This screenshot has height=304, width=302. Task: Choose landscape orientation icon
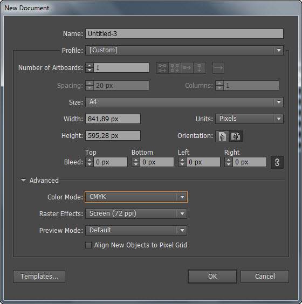236,136
